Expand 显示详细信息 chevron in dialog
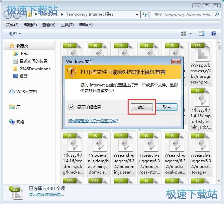Image resolution: width=224 pixels, height=204 pixels. point(71,107)
